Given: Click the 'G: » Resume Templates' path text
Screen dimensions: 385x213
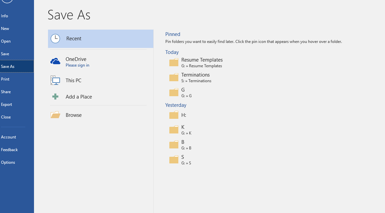Looking at the screenshot, I should click(x=202, y=66).
